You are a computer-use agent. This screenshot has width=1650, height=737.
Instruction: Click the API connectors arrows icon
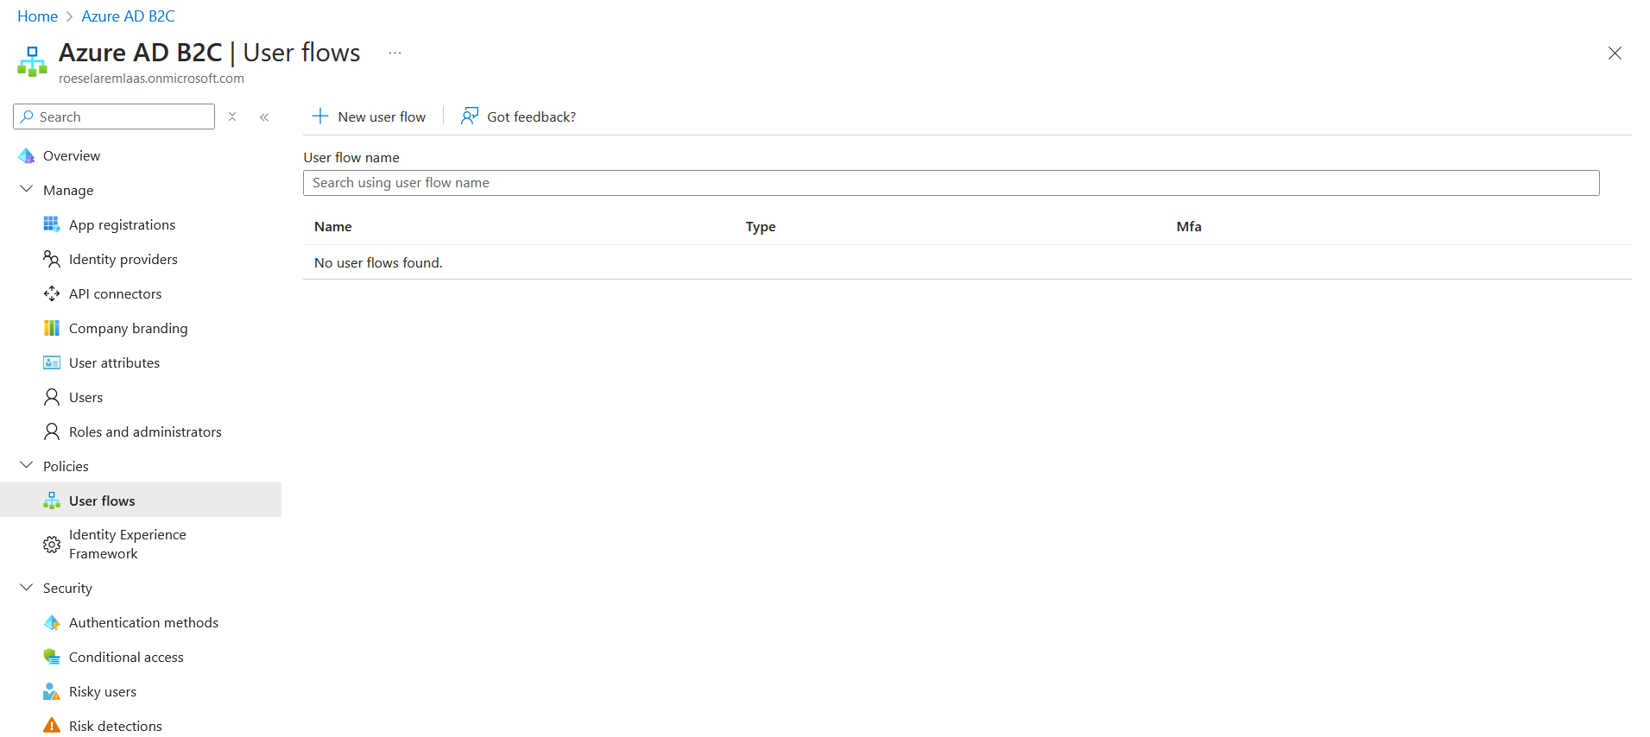[52, 293]
